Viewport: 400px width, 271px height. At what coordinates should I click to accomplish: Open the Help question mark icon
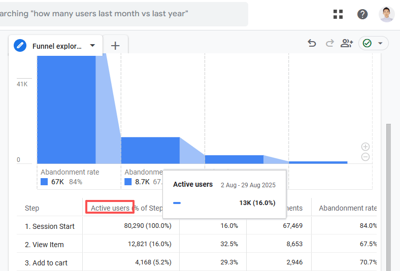pos(362,14)
